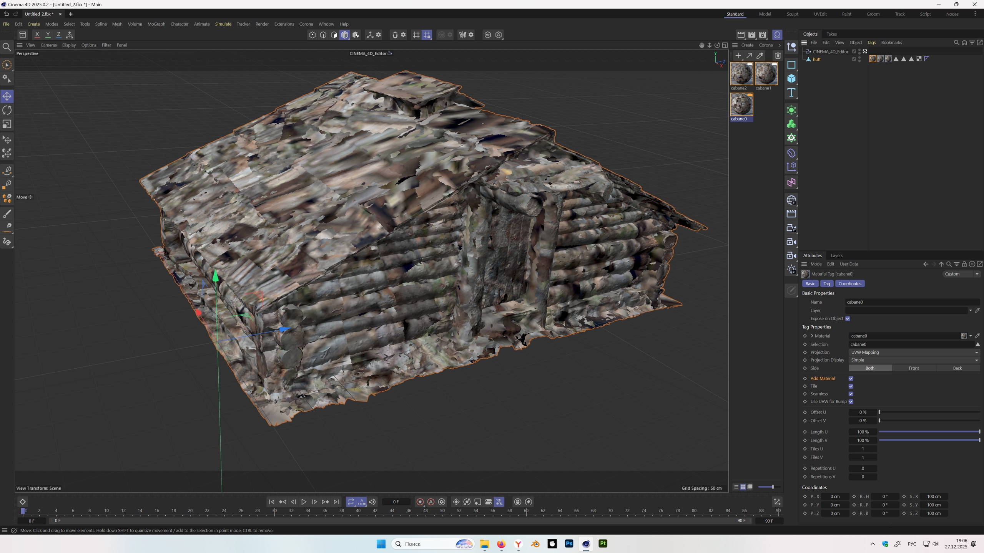The height and width of the screenshot is (553, 984).
Task: Switch to the Coordinates tab
Action: point(849,284)
